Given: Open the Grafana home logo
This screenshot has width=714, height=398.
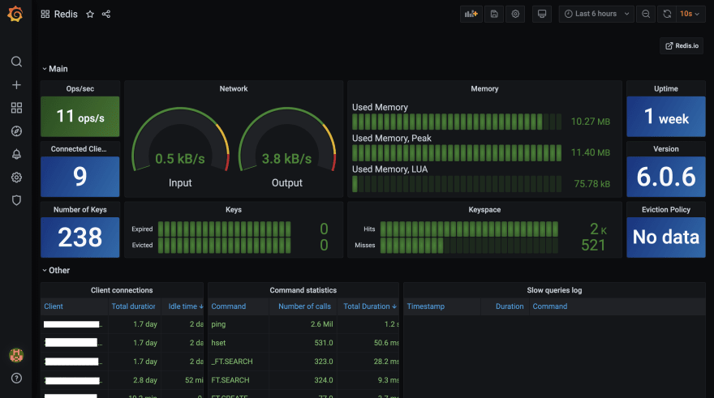Looking at the screenshot, I should pyautogui.click(x=15, y=14).
